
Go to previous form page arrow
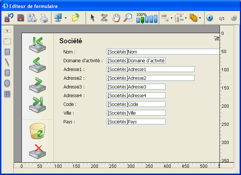[210, 17]
